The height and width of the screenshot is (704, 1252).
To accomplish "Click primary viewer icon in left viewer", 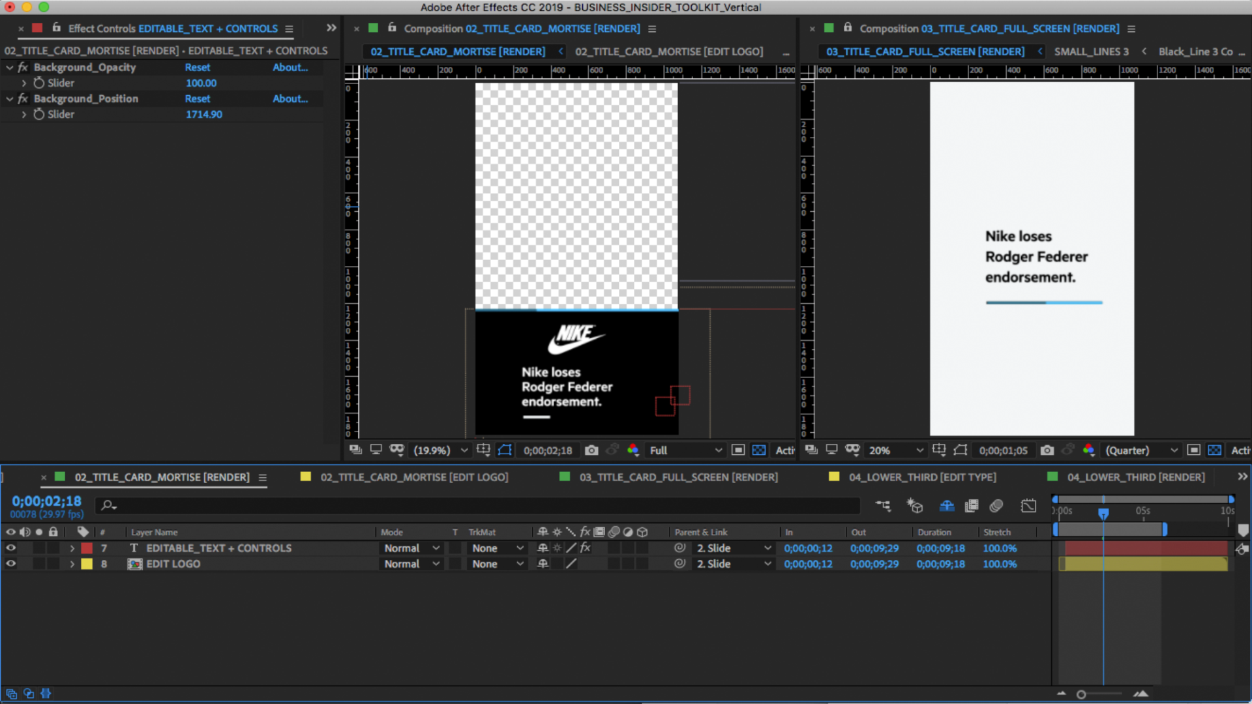I will tap(376, 450).
